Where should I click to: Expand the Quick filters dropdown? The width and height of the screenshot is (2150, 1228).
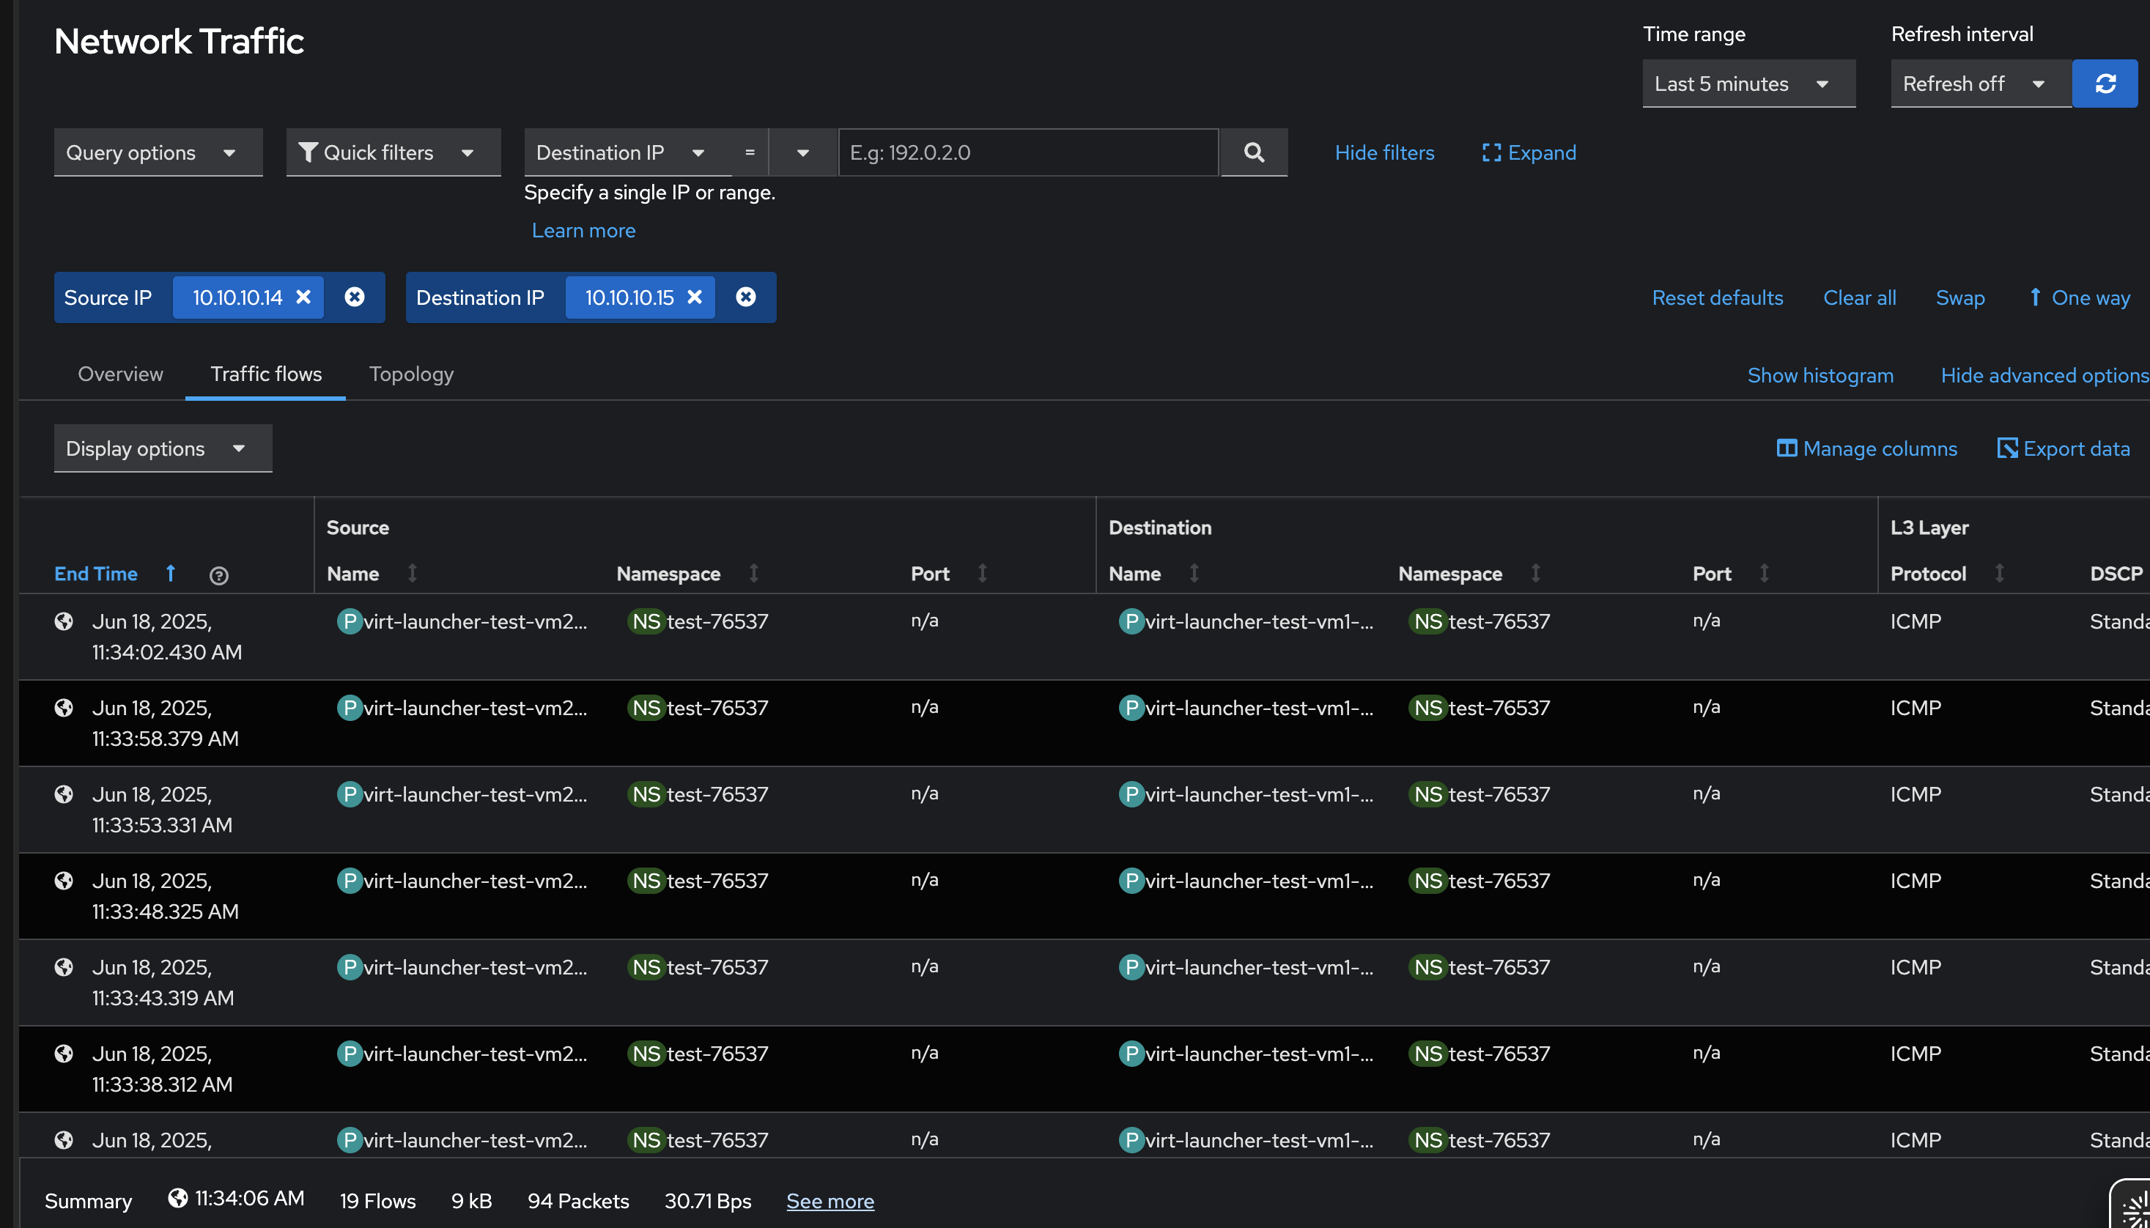click(x=393, y=152)
